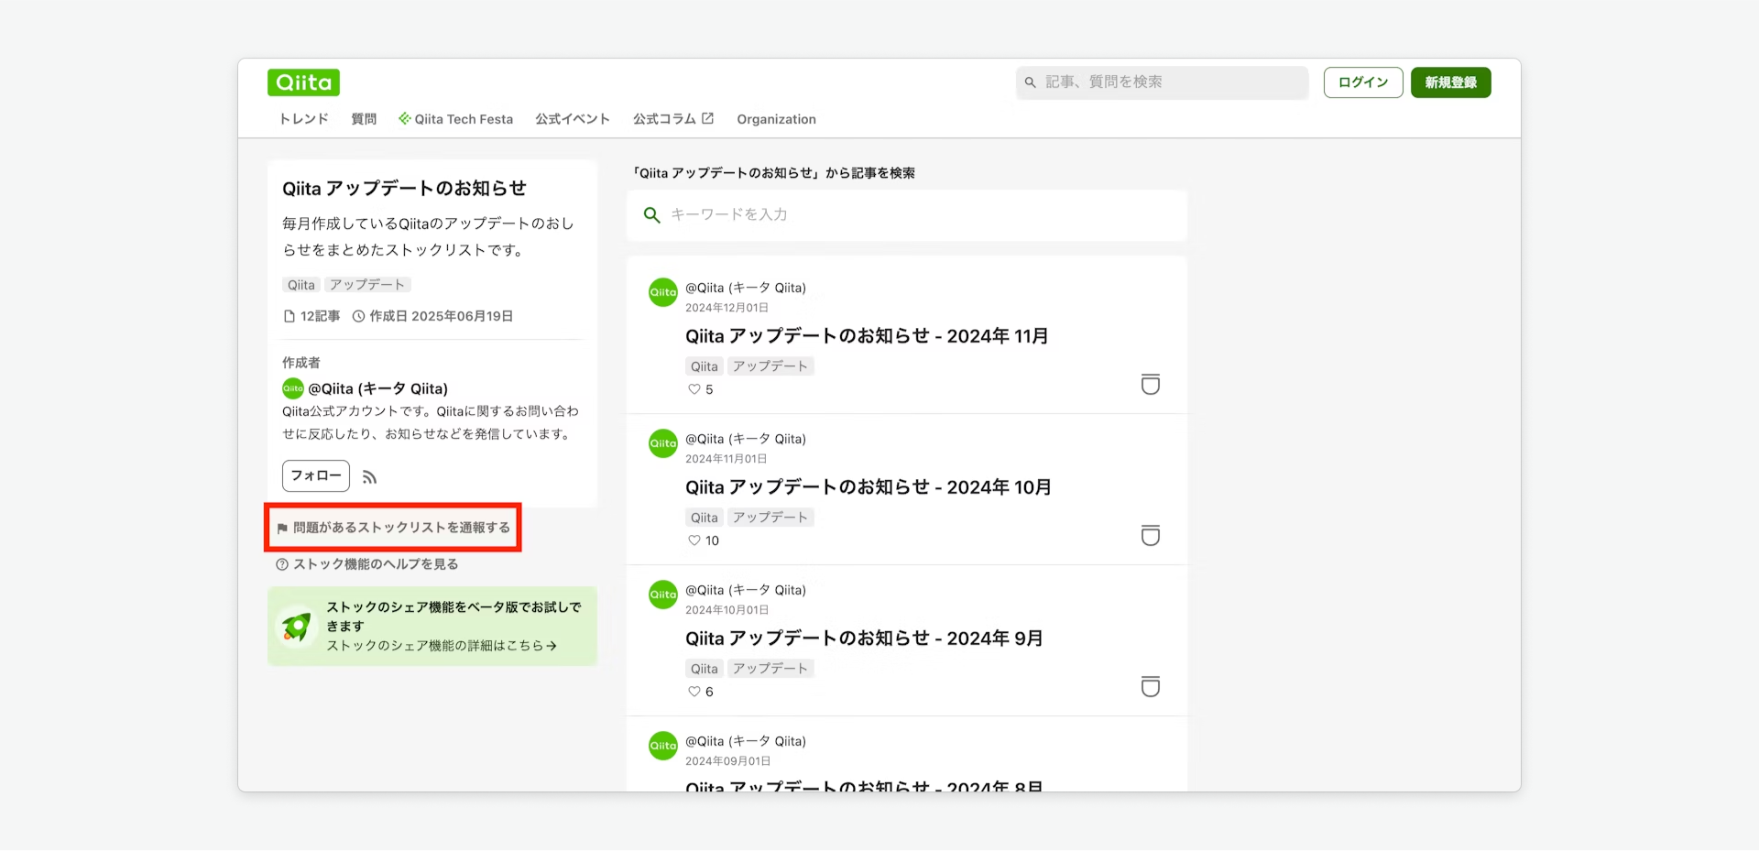Open the 公式イベント tab
Image resolution: width=1759 pixels, height=851 pixels.
pos(573,119)
